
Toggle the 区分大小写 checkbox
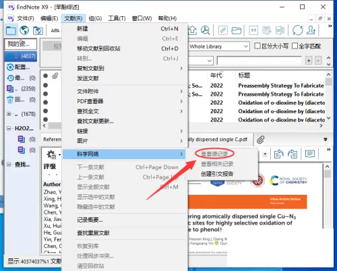coord(257,46)
